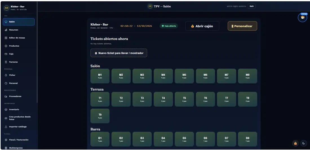Choose bar seat B8
This screenshot has height=150, width=310.
tap(247, 139)
